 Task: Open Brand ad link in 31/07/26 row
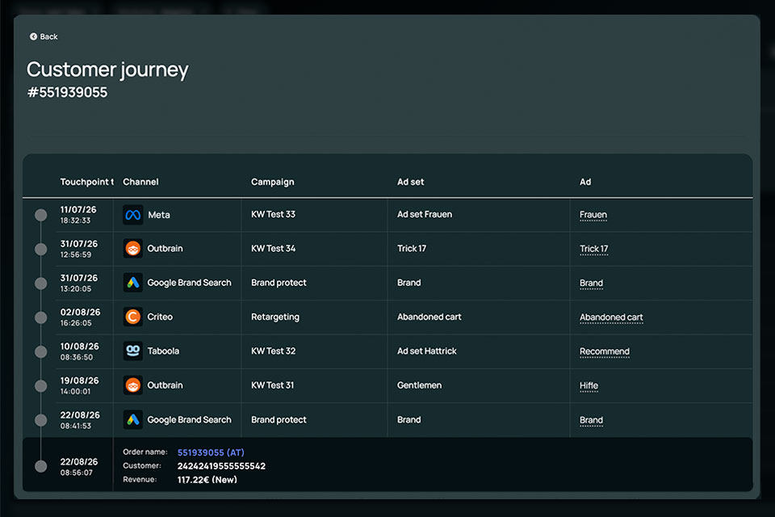pyautogui.click(x=591, y=283)
